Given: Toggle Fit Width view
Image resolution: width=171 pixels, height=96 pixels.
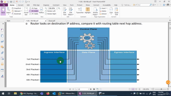Looking at the screenshot, I should [x=34, y=11].
